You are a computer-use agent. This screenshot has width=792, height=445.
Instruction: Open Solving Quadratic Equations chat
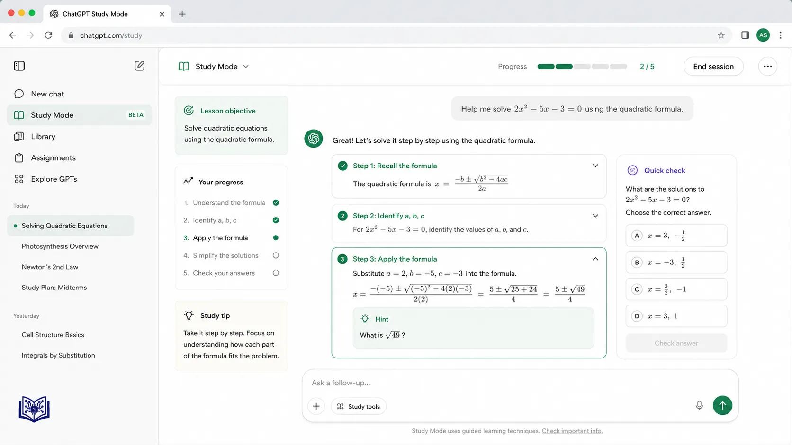click(71, 226)
